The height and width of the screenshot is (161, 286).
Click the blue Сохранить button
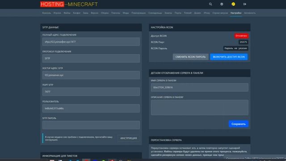click(239, 124)
